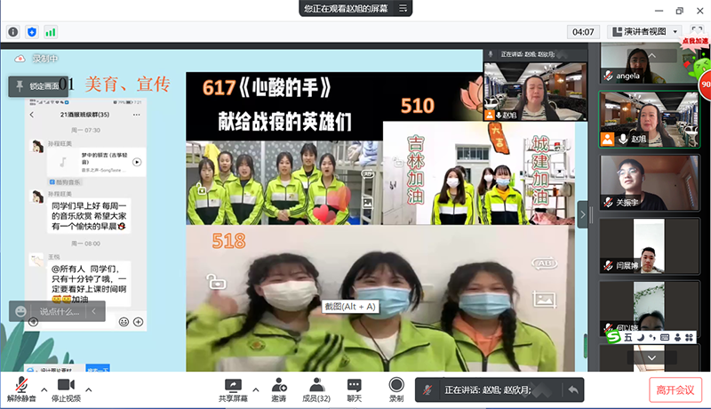Open the menu on the screen-watching banner
711x409 pixels.
[403, 8]
